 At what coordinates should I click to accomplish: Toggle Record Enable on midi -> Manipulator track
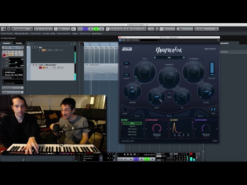tap(41, 68)
